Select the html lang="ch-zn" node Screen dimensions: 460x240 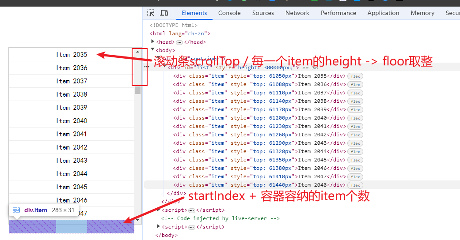tap(180, 34)
